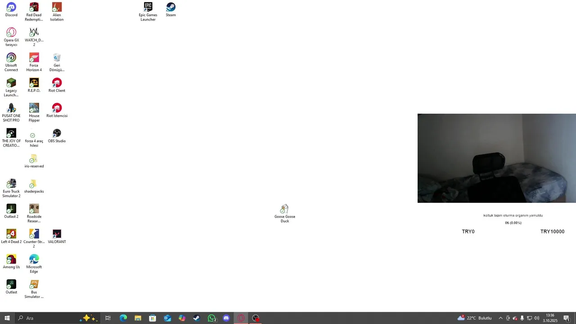This screenshot has height=324, width=576.
Task: Open OneDrive tray icon with error
Action: point(515,318)
